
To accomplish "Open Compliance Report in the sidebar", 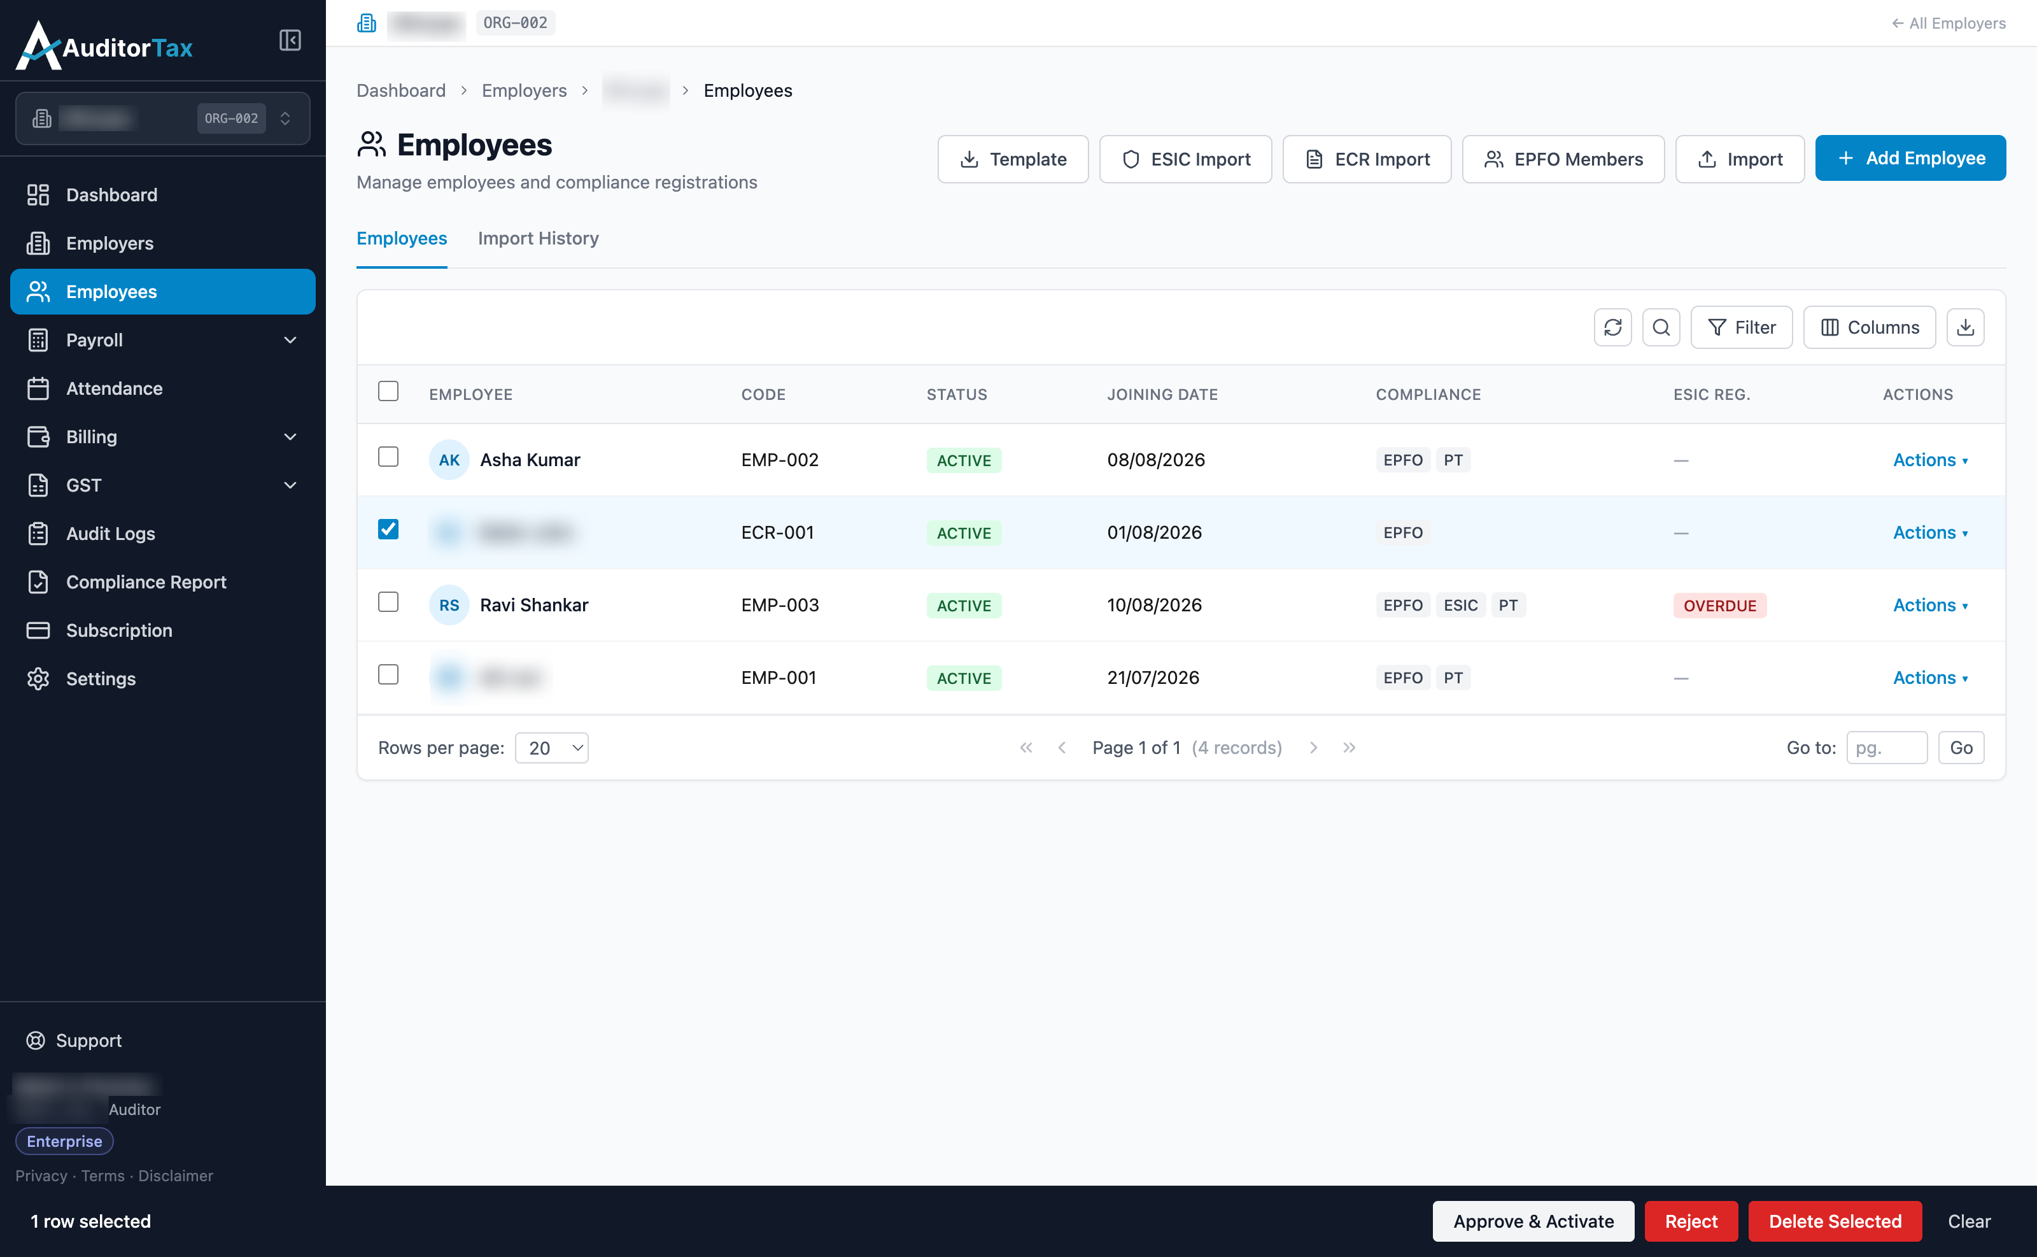I will [163, 582].
